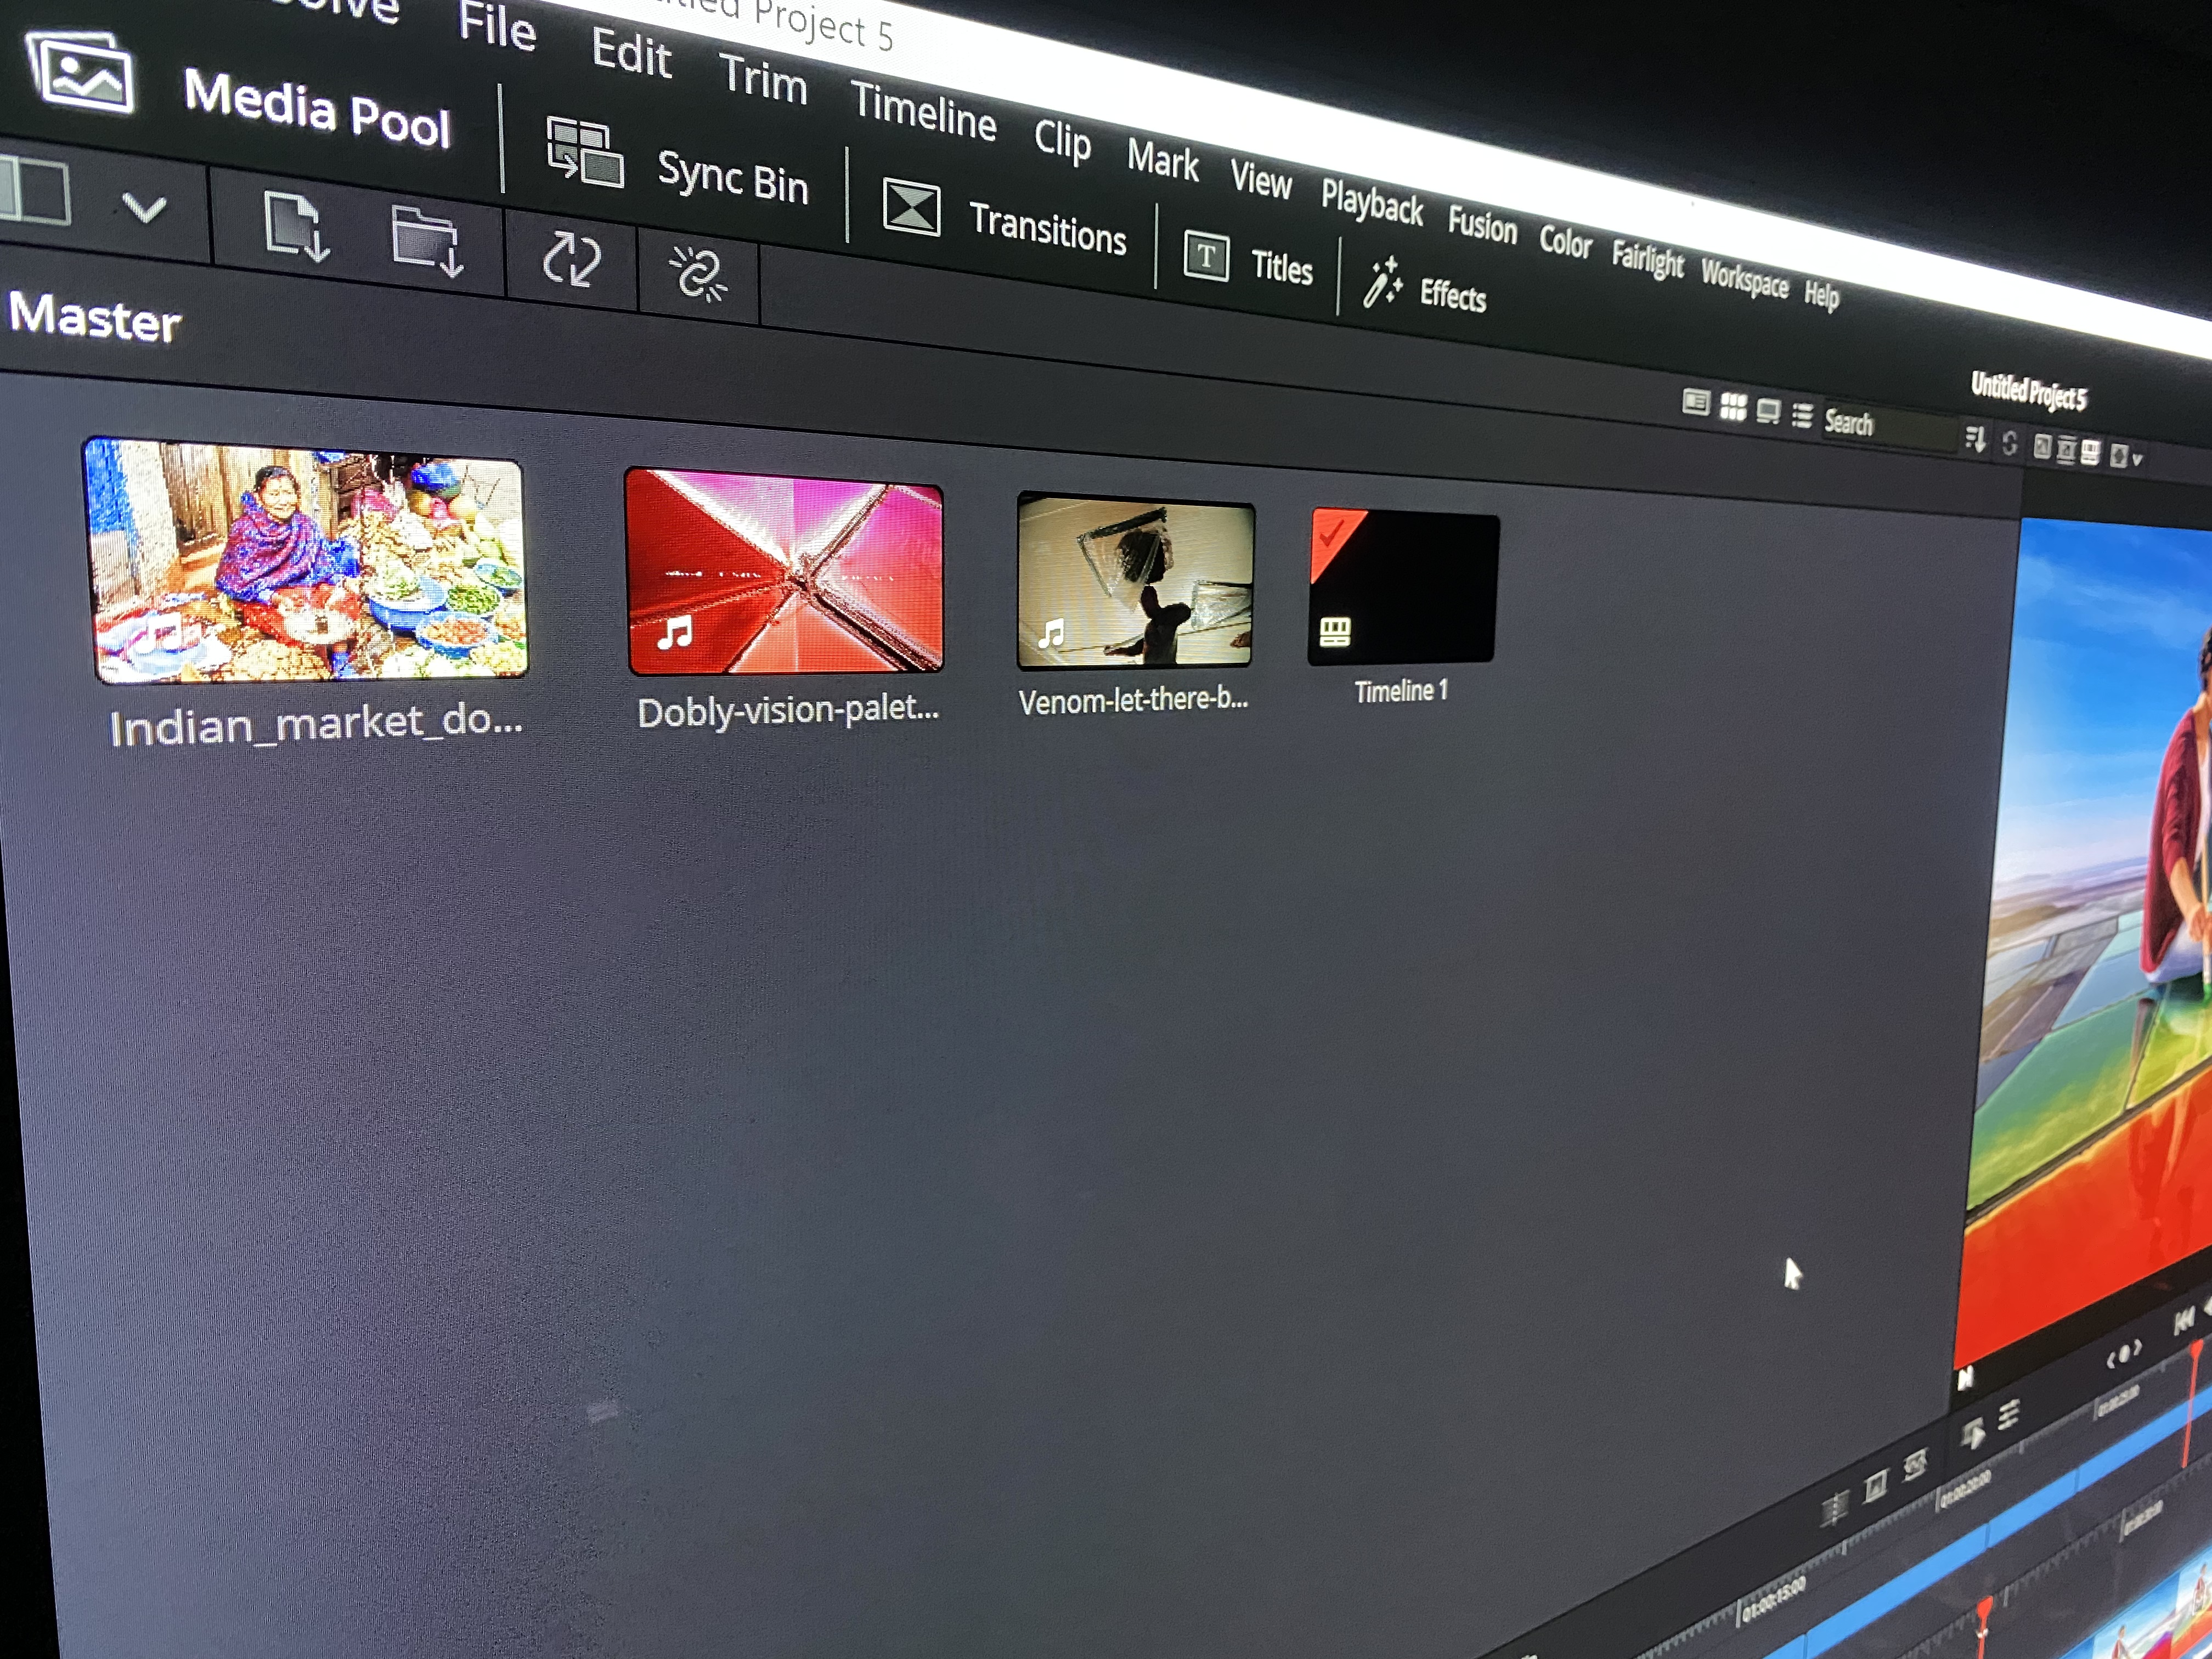2212x1659 pixels.
Task: Open the viewer options dropdown arrow
Action: point(2137,459)
